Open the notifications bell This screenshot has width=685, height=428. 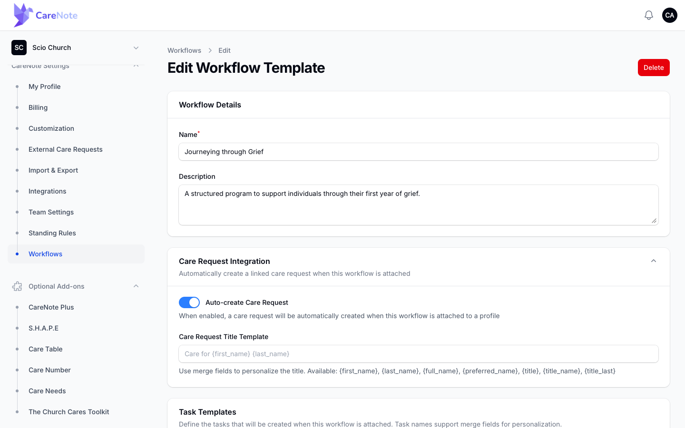(x=649, y=15)
